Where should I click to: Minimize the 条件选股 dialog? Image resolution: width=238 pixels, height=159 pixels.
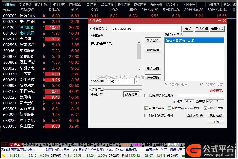pos(219,21)
